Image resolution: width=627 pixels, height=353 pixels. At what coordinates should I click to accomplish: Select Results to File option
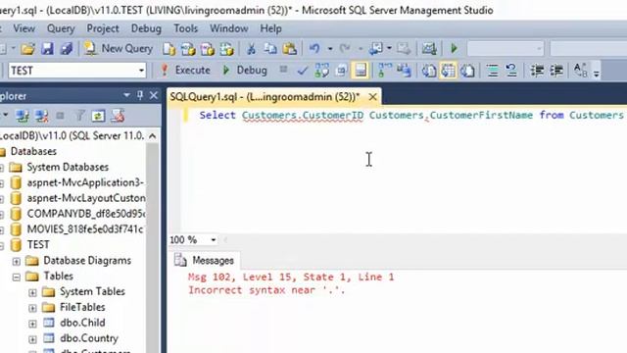point(467,71)
